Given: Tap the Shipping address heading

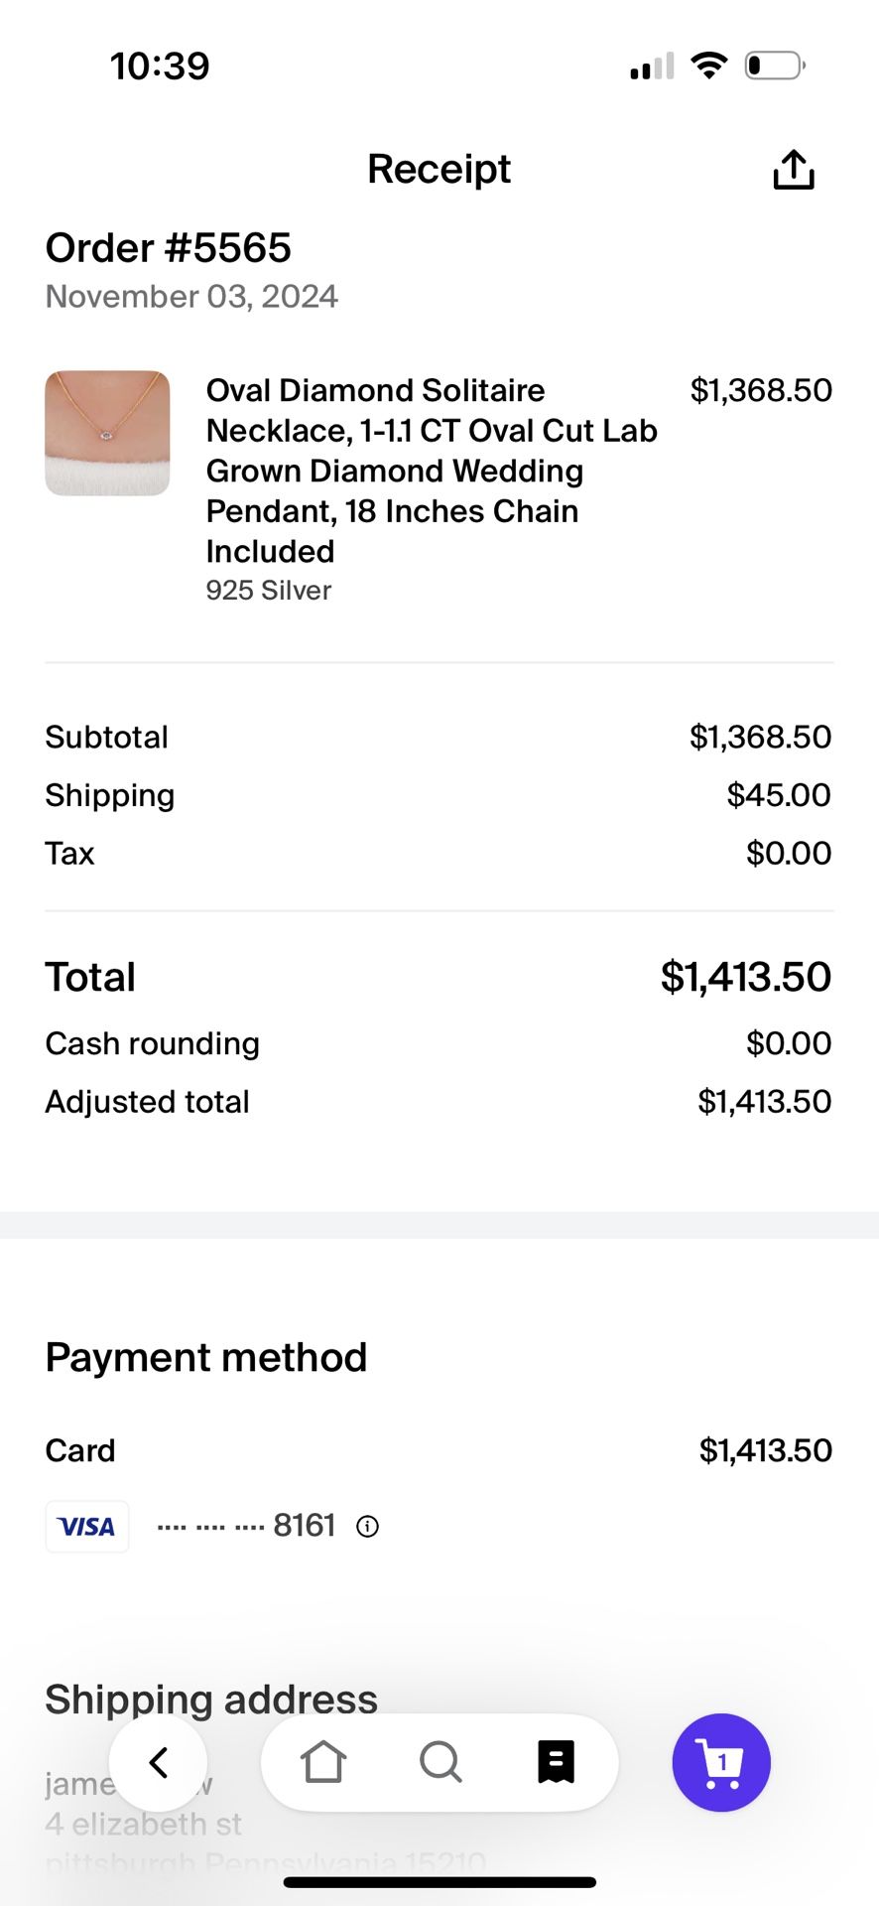Looking at the screenshot, I should (211, 1700).
